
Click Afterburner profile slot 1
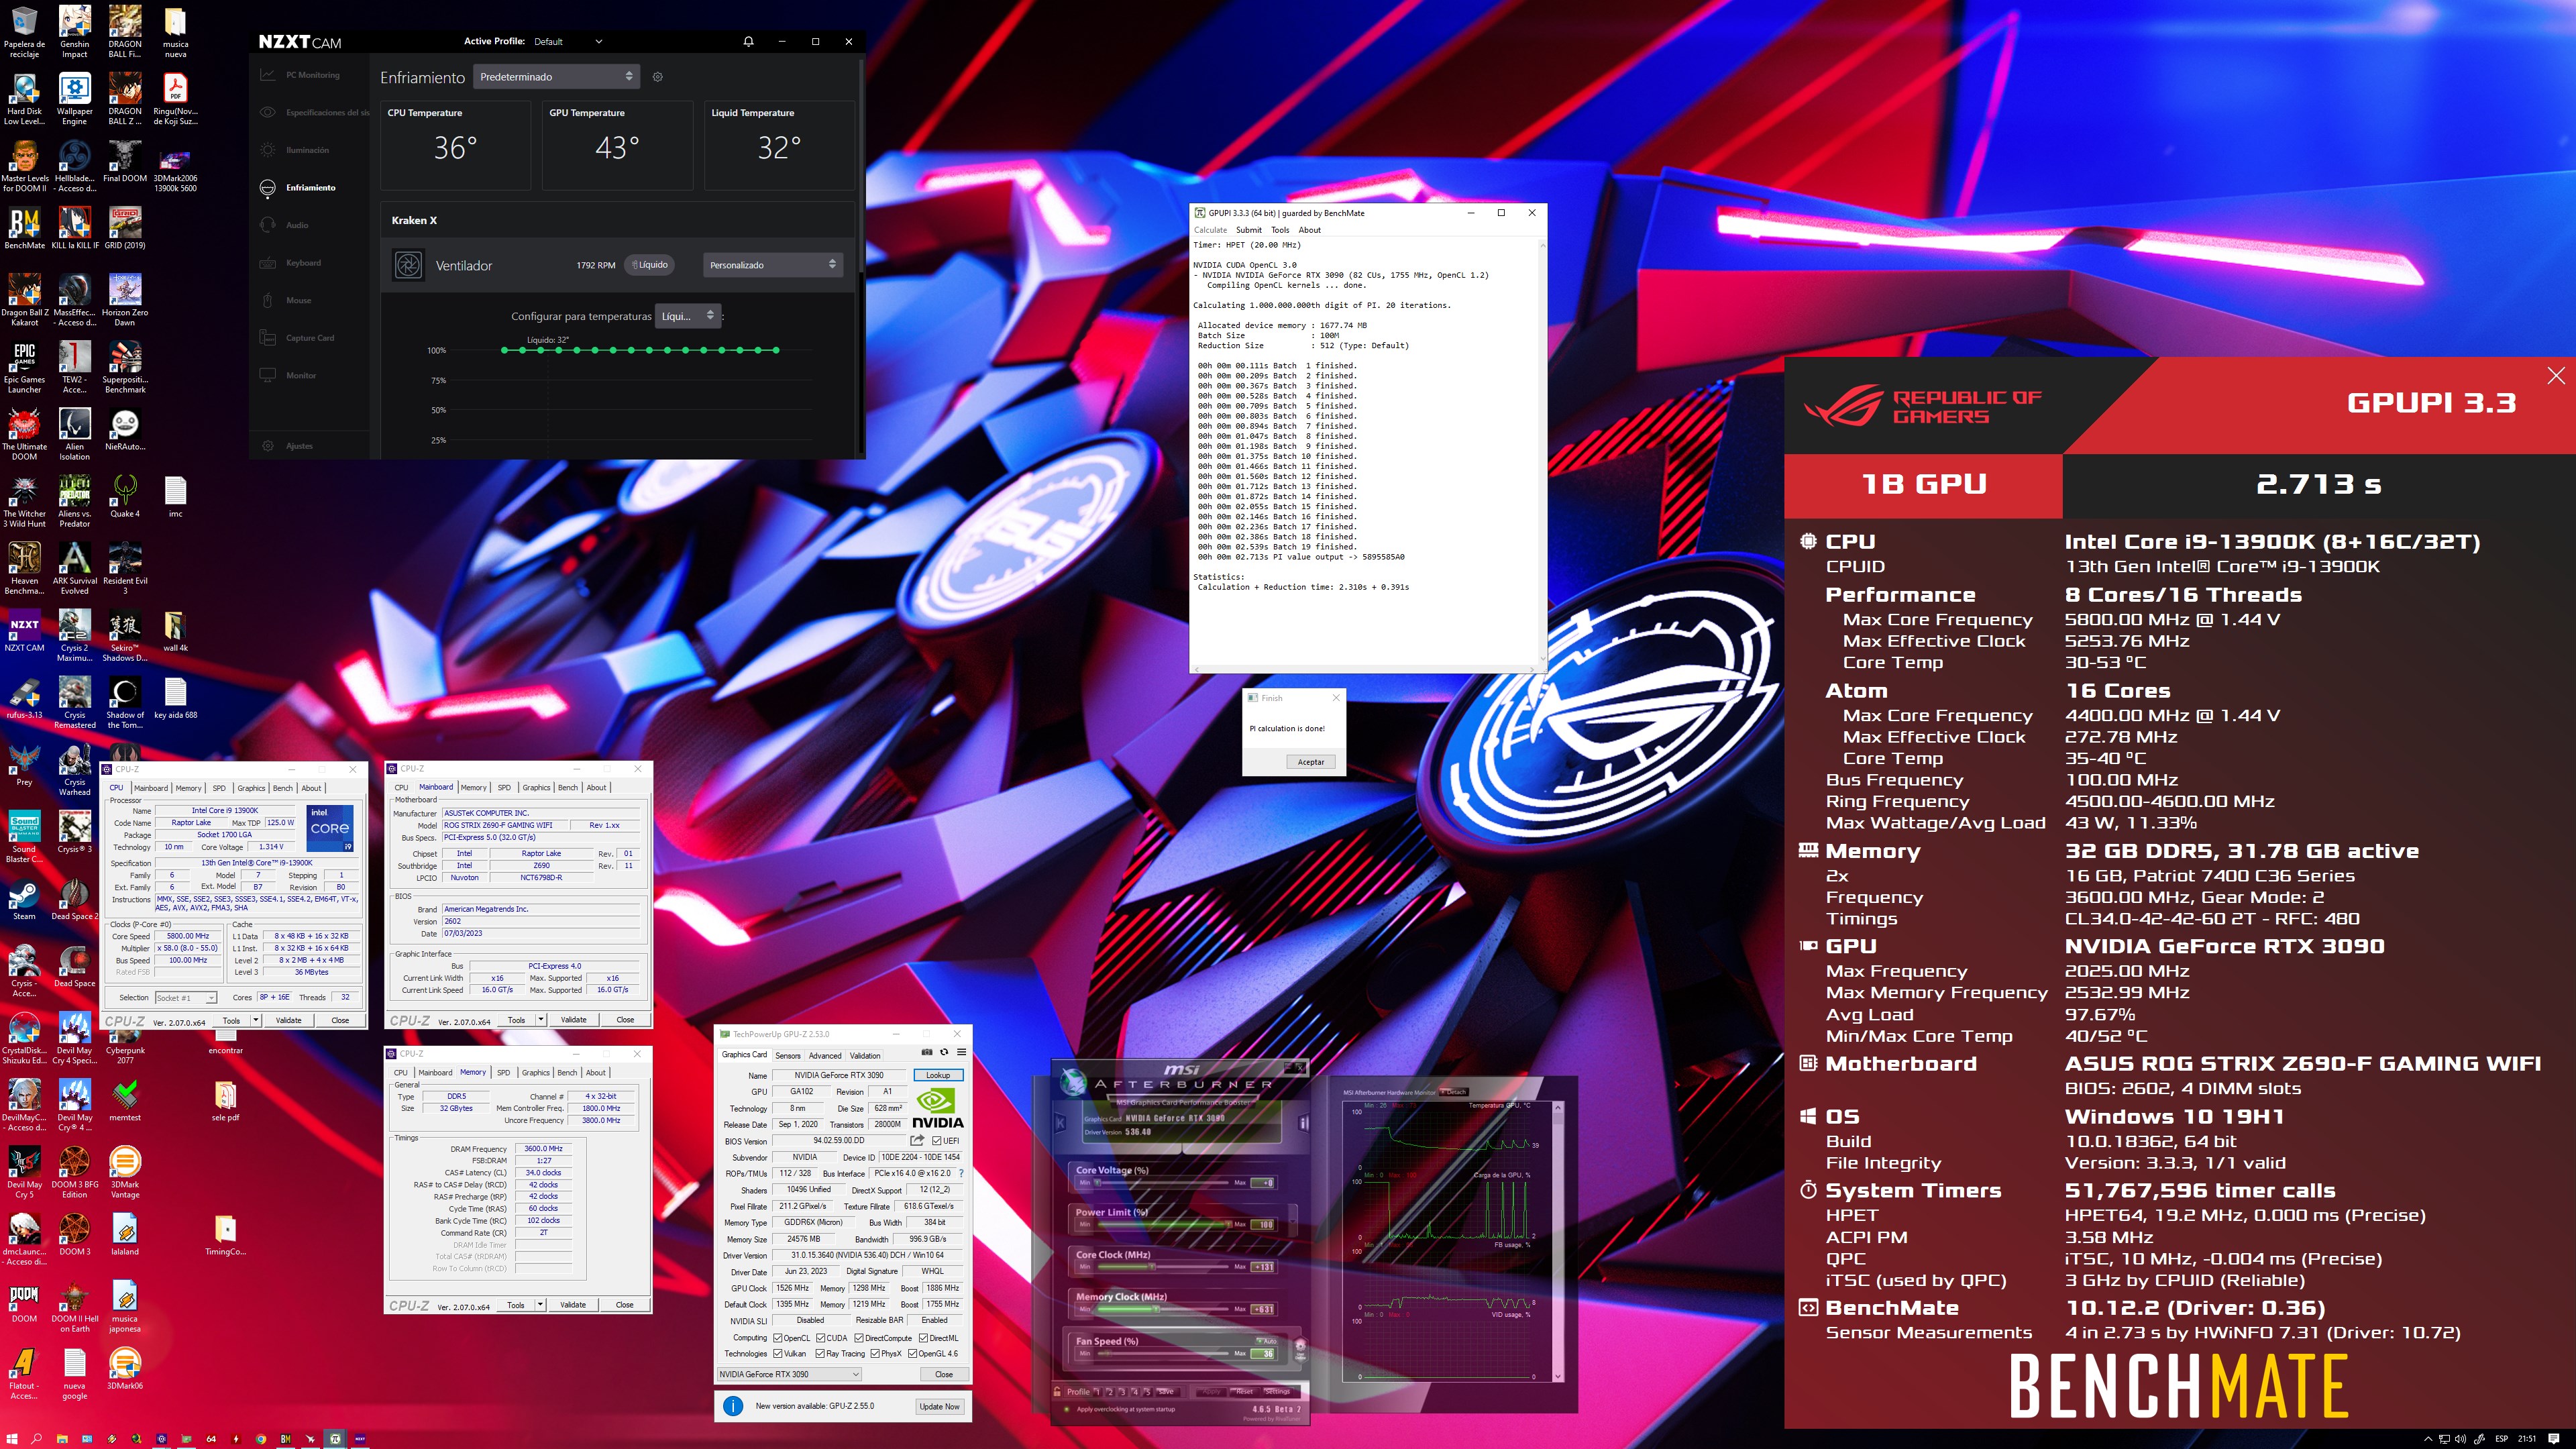pyautogui.click(x=1097, y=1391)
